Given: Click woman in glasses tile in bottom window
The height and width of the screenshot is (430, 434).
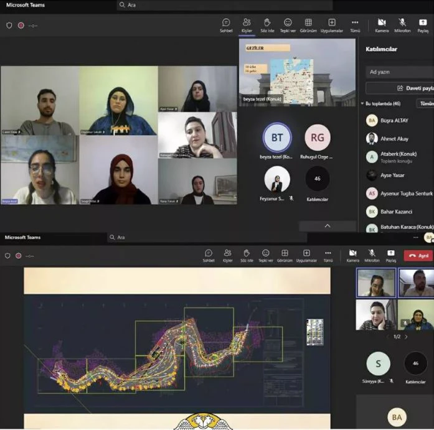Looking at the screenshot, I should pyautogui.click(x=376, y=283).
